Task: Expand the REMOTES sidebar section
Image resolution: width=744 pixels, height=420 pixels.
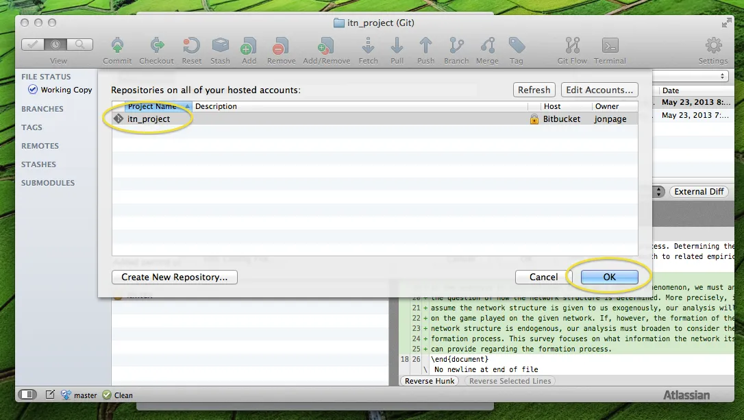Action: tap(41, 145)
